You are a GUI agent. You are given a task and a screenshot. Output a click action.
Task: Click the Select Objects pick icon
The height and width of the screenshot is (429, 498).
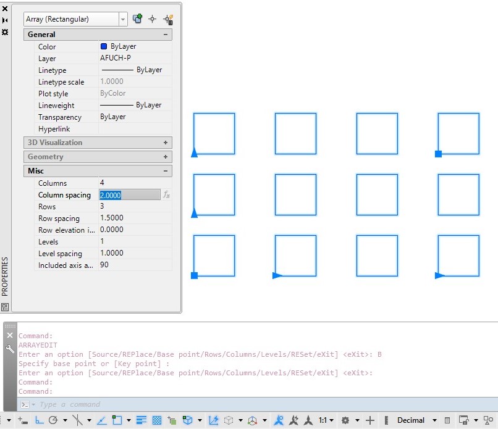pyautogui.click(x=152, y=19)
